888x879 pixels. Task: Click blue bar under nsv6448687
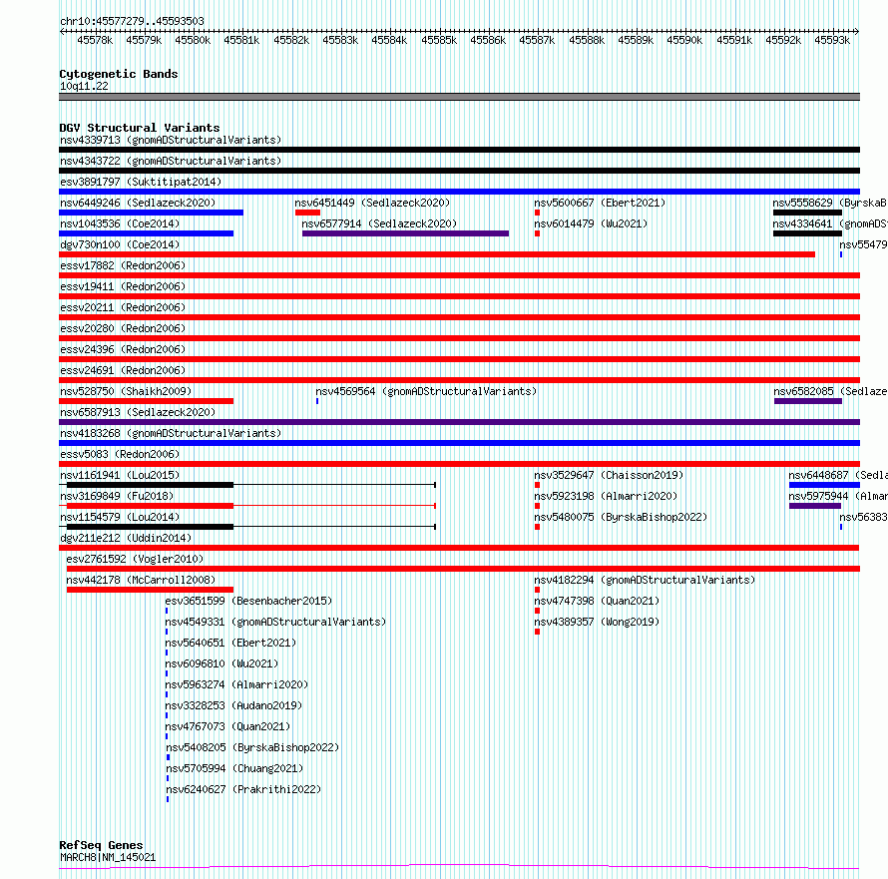click(824, 485)
